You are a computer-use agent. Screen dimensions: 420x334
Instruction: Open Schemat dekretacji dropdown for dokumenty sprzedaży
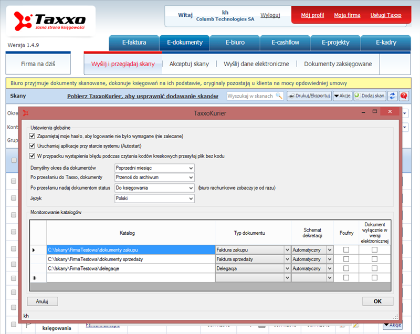coord(312,259)
